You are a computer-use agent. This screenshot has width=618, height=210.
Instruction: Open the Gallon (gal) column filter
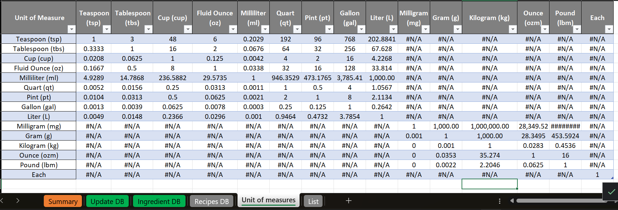coord(361,29)
